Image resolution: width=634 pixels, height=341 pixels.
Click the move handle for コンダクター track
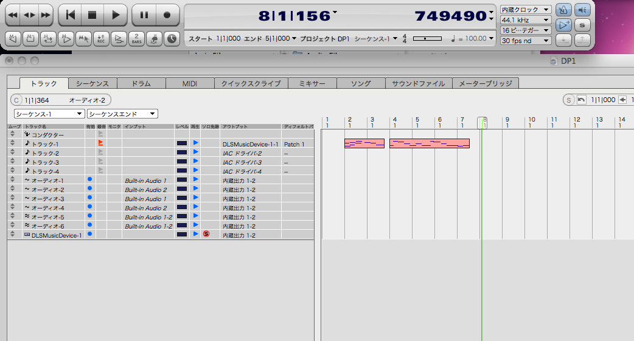tap(13, 134)
